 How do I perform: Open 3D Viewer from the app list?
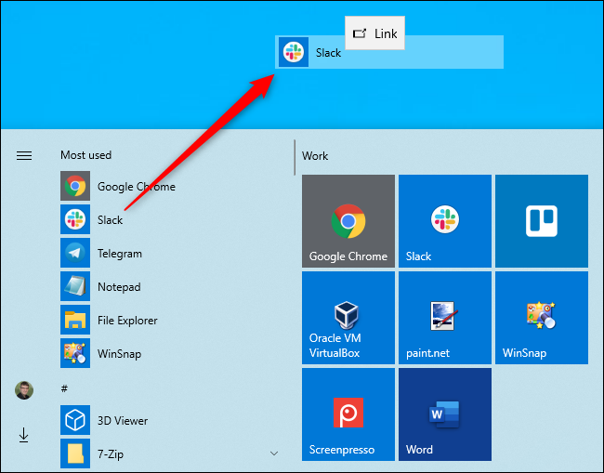(x=122, y=420)
